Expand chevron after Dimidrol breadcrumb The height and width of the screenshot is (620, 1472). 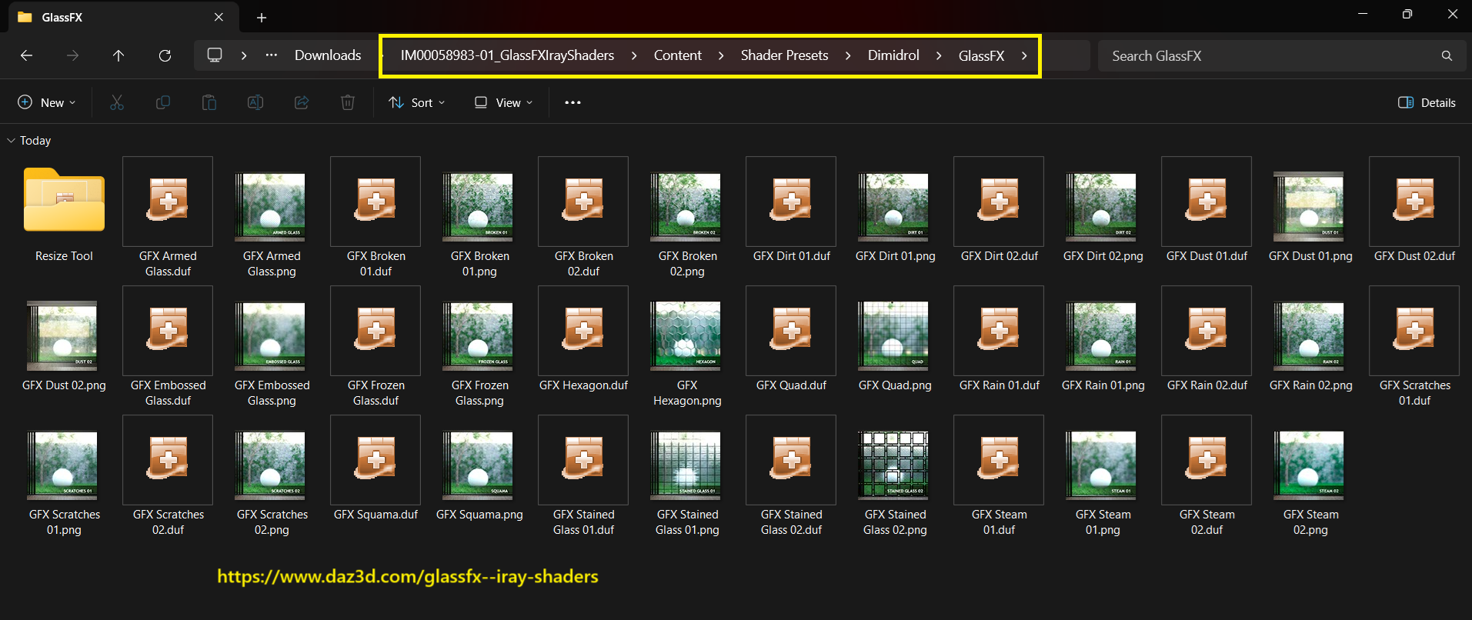coord(939,55)
